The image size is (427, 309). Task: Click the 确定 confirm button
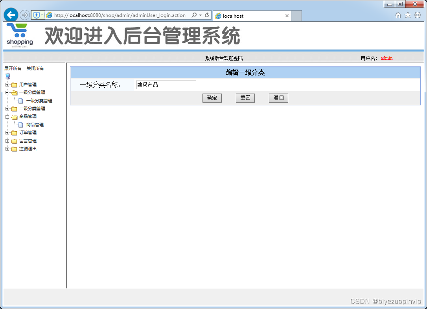(x=212, y=98)
